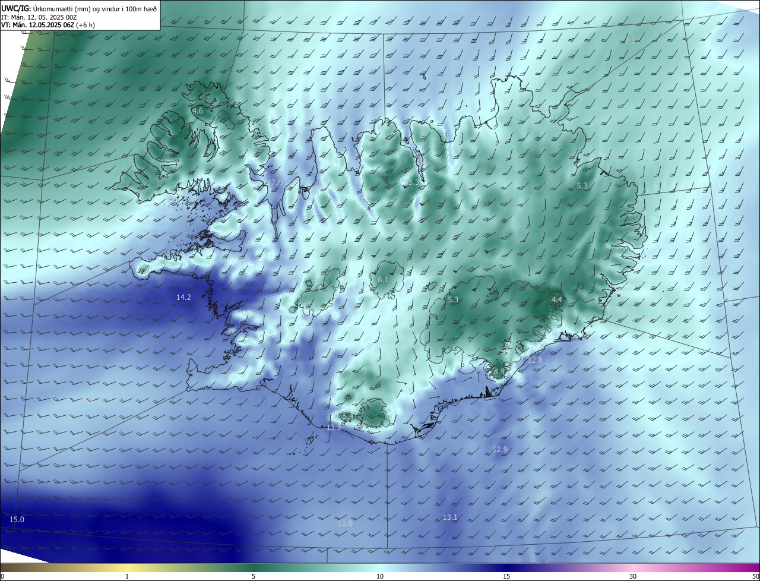Click the 13.2 value on the south coast
This screenshot has width=760, height=581.
334,428
